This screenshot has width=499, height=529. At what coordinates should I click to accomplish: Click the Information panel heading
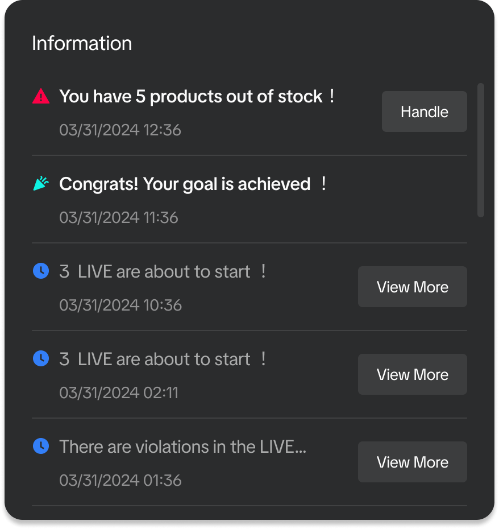point(82,43)
